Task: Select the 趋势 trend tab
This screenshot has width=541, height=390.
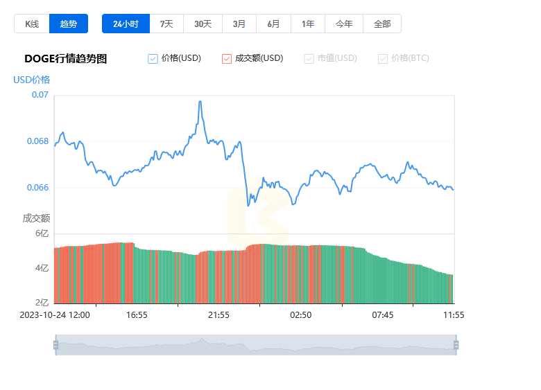Action: pos(69,24)
